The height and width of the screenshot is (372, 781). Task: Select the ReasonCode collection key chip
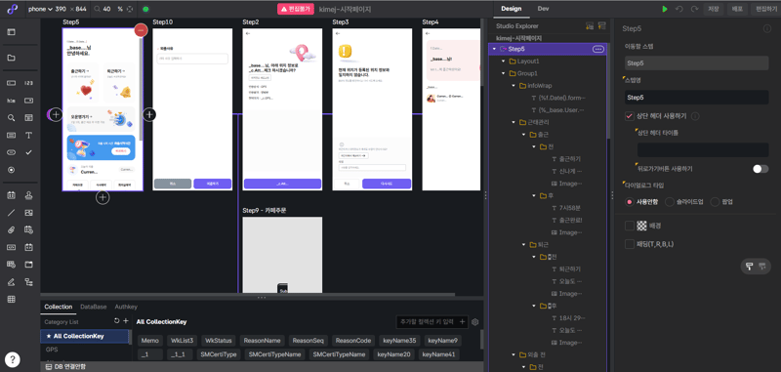coord(353,341)
